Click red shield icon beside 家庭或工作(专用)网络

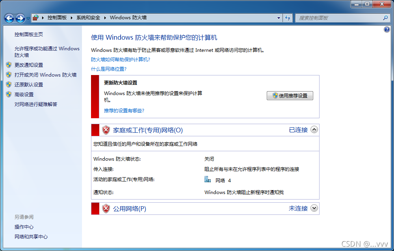106,130
